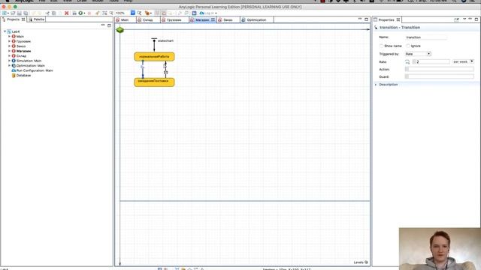Image resolution: width=481 pixels, height=270 pixels.
Task: Click in the Guard code field
Action: (439, 76)
